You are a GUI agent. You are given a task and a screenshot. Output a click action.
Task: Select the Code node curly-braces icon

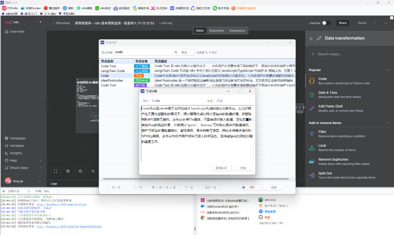pos(312,81)
